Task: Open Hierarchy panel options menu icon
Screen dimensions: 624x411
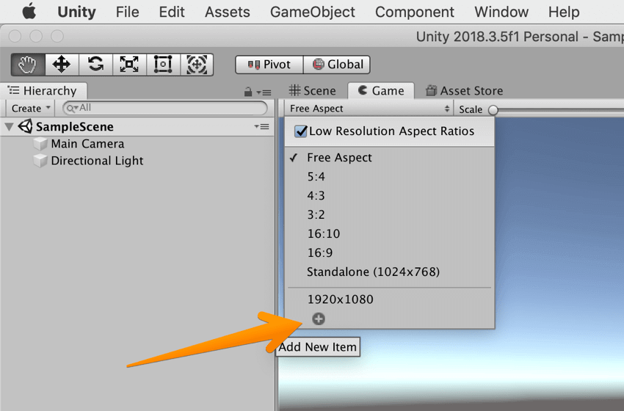Action: 264,92
